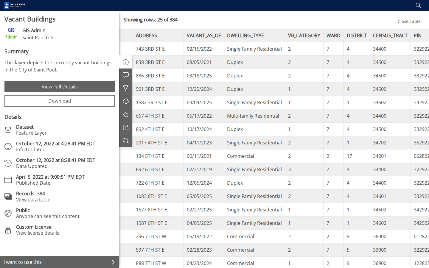The height and width of the screenshot is (268, 429).
Task: Sort by CENSUS_TRACT column header
Action: pyautogui.click(x=390, y=35)
